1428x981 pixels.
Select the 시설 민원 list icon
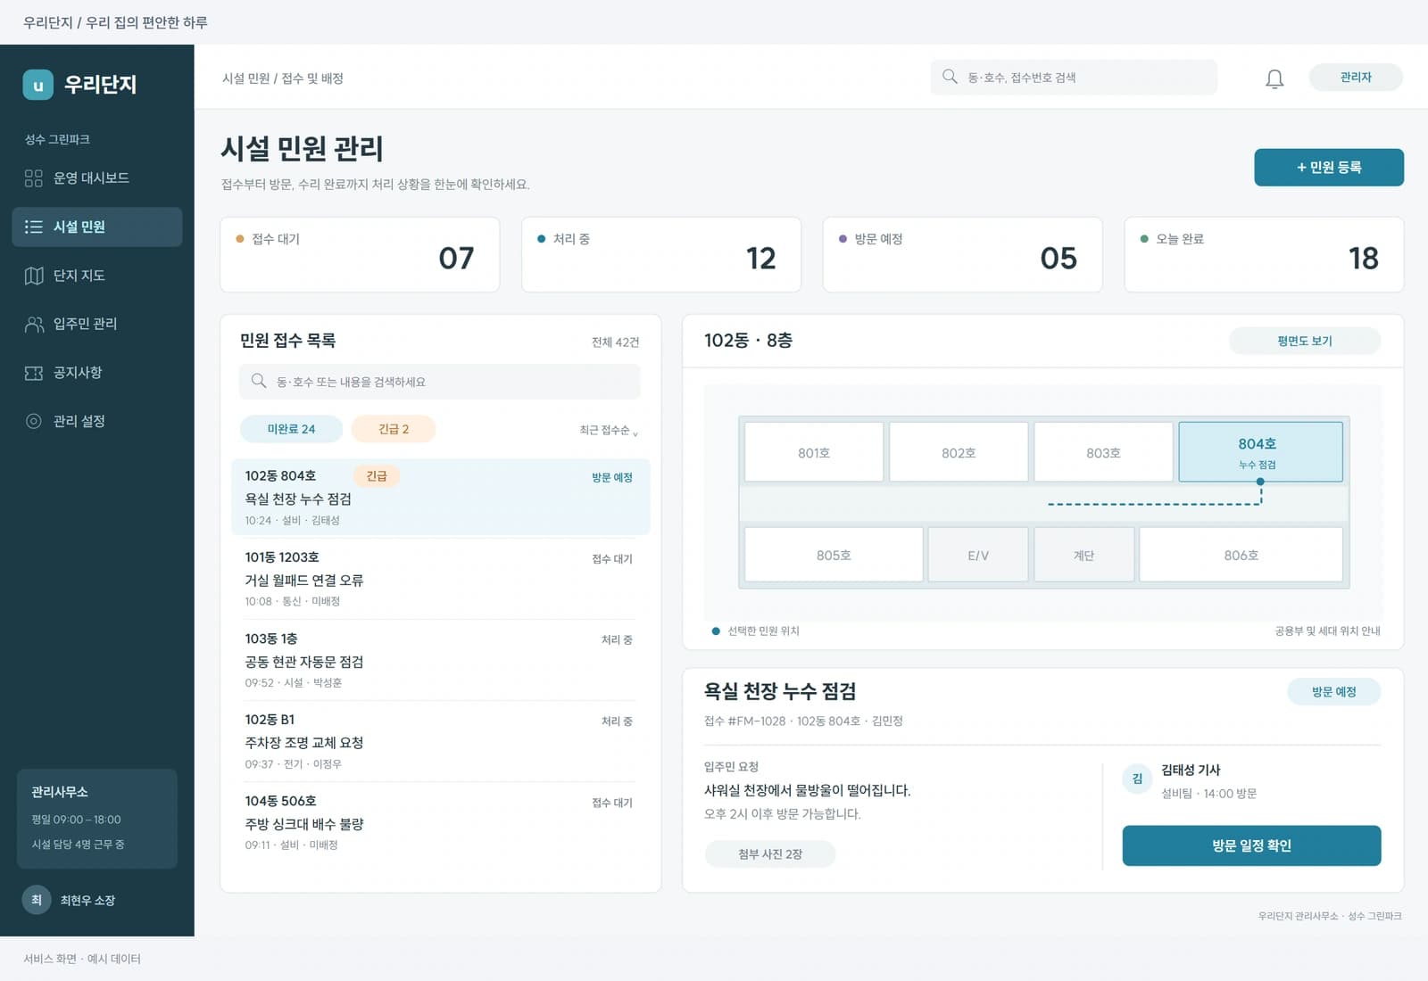34,227
